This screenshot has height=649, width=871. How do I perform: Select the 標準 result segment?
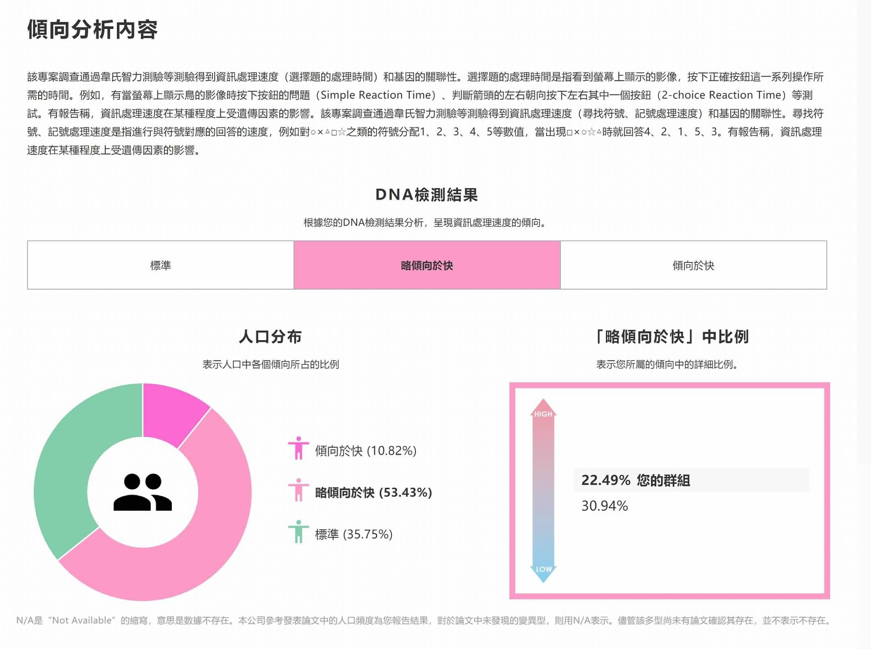point(161,265)
